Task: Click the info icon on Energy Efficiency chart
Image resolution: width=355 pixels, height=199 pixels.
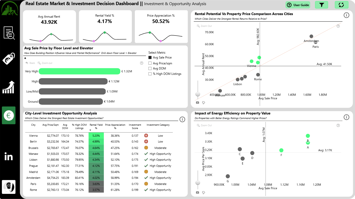Action: (x=346, y=117)
